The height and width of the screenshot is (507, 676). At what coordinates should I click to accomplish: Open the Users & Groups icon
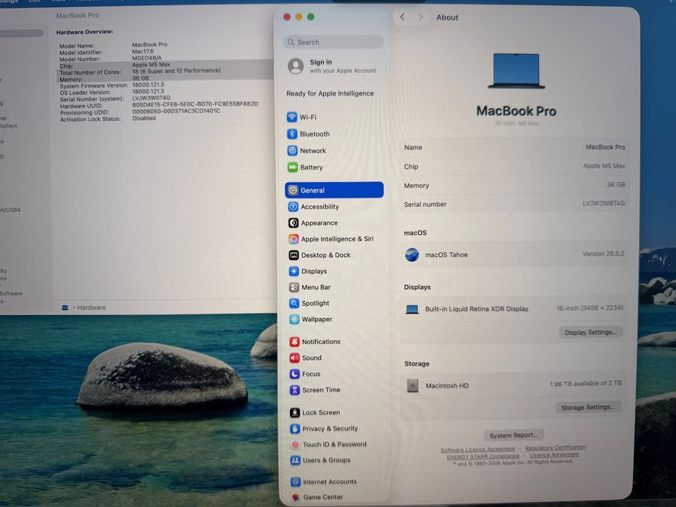tap(296, 461)
